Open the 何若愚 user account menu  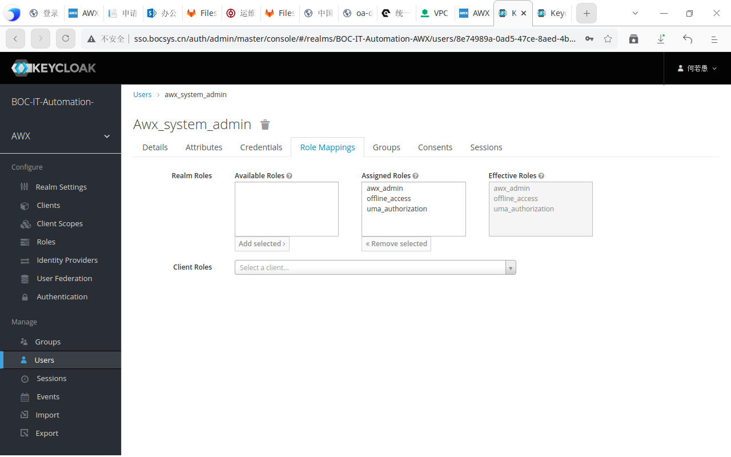697,69
